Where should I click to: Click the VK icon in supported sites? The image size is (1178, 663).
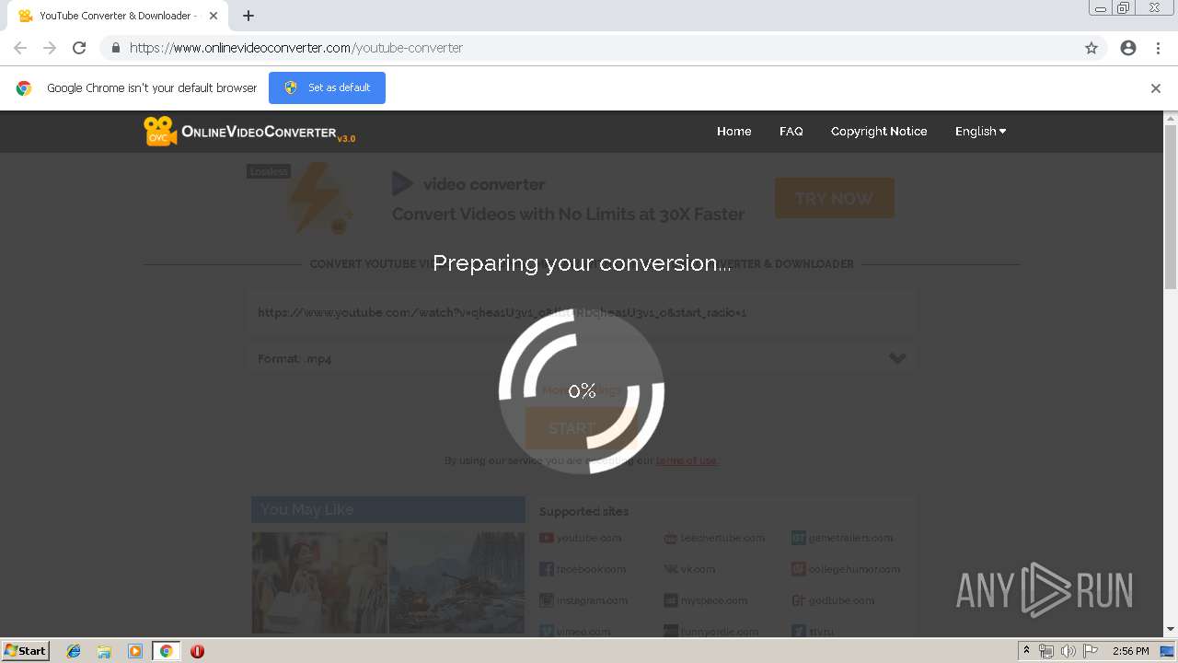pyautogui.click(x=671, y=569)
